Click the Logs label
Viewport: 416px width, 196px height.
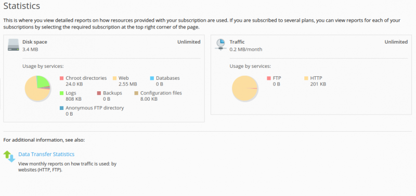(x=71, y=93)
